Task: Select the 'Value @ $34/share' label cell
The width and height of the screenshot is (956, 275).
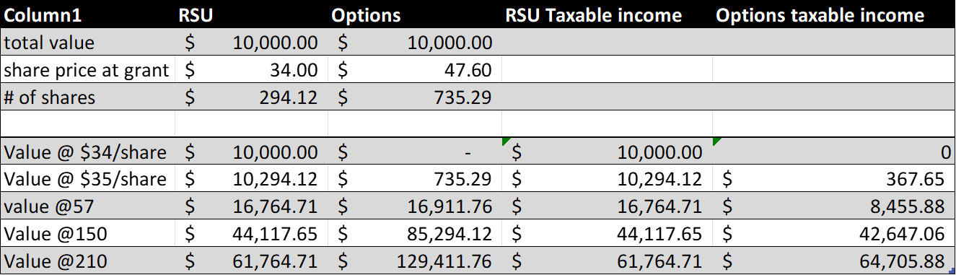Action: [88, 152]
